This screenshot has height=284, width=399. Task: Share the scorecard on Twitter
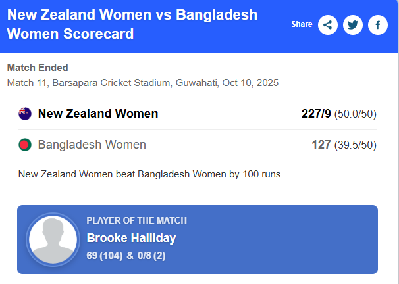pyautogui.click(x=353, y=25)
